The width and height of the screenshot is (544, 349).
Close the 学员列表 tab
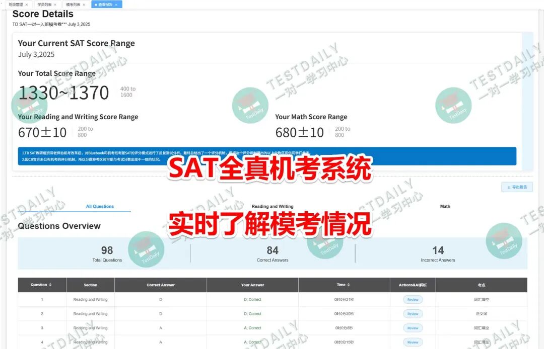pyautogui.click(x=55, y=5)
